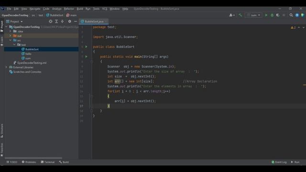306x172 pixels.
Task: Open the Edit menu
Action: [x=16, y=9]
